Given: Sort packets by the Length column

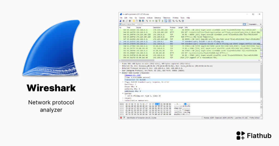Looking at the screenshot, I should click(x=181, y=28).
